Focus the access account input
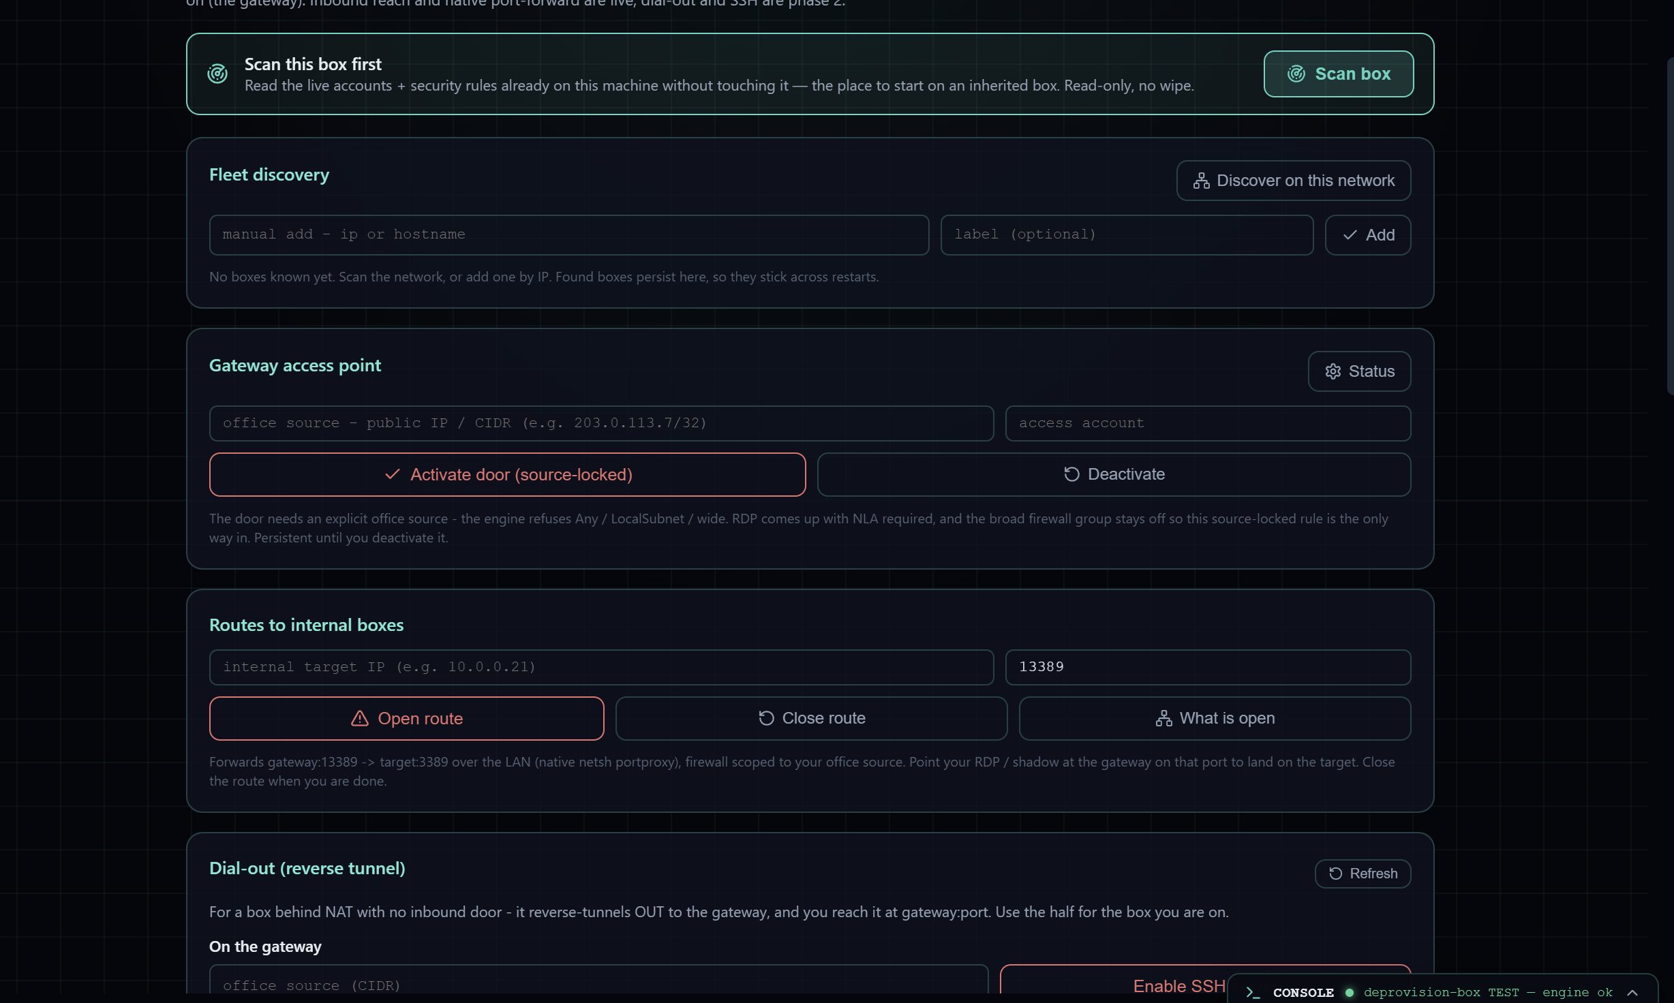 coord(1208,423)
